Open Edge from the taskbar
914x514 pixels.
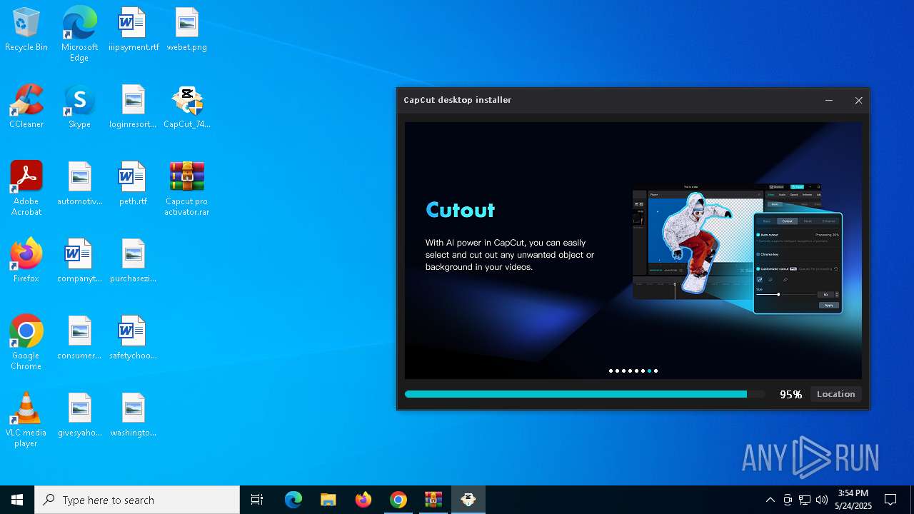(293, 500)
